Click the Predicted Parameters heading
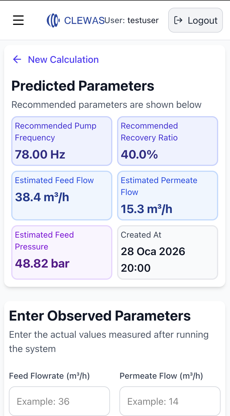 (83, 86)
